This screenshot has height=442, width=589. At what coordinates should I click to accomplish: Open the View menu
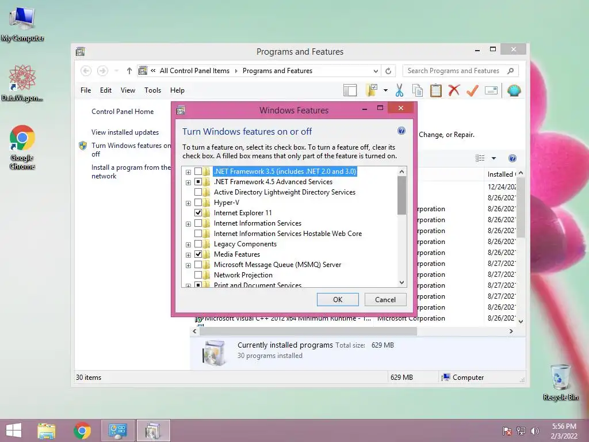(x=128, y=90)
